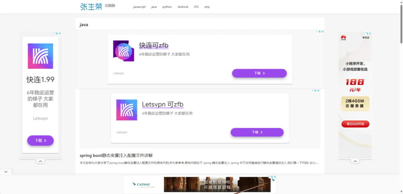
Task: Close the Huawei cloud right sidebar ad
Action: coord(370,33)
